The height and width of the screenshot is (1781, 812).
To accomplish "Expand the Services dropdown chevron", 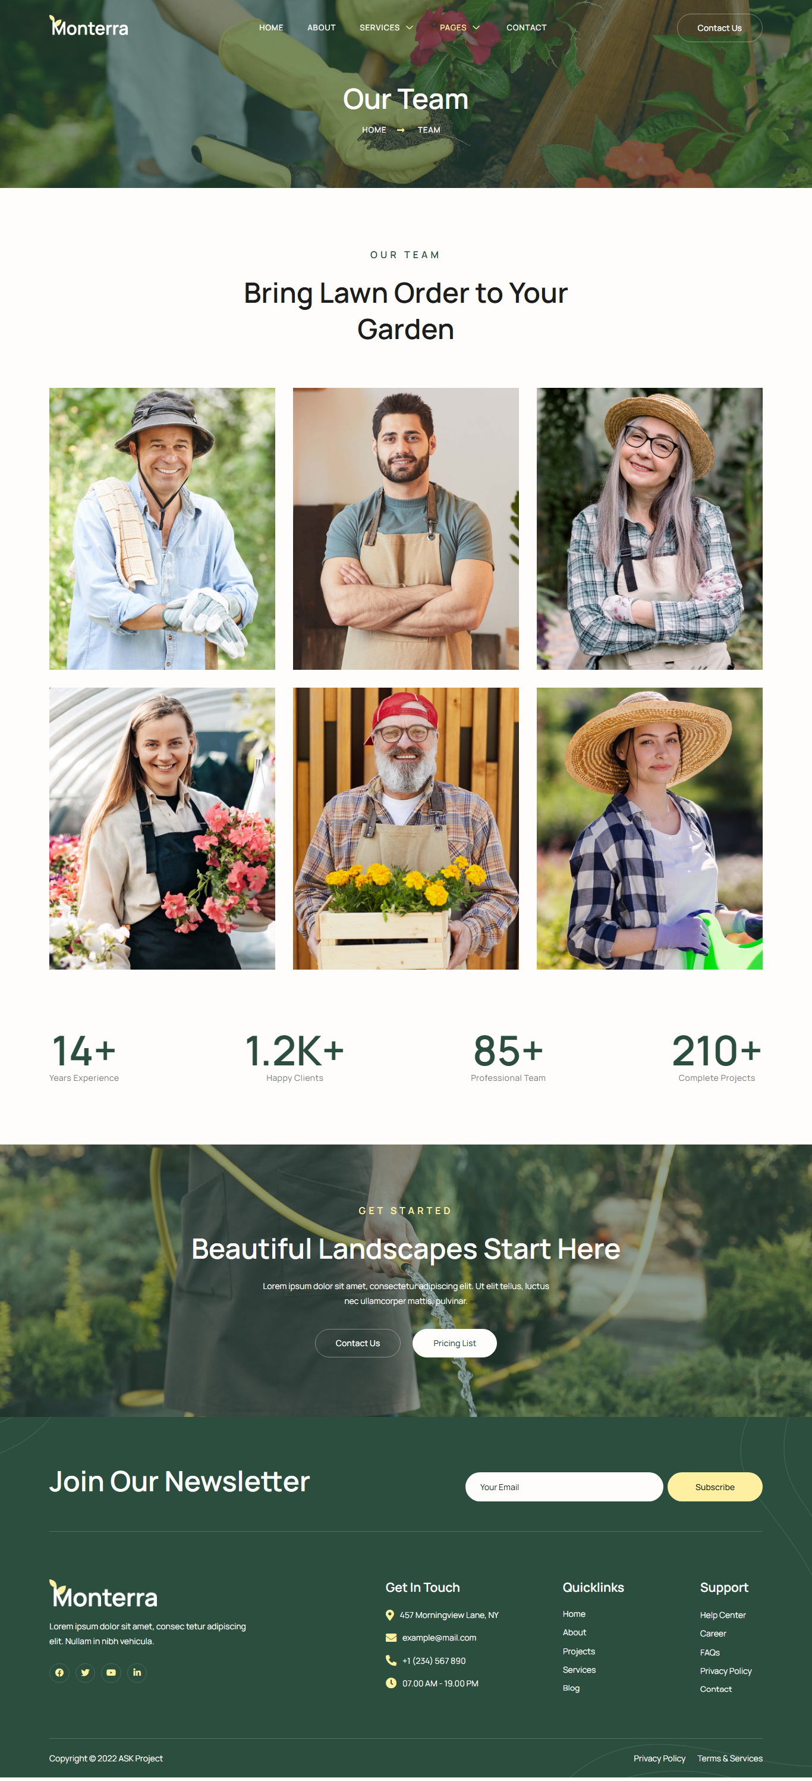I will (409, 27).
